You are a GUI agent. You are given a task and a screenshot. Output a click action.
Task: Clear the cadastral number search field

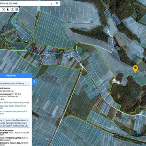pos(52,4)
